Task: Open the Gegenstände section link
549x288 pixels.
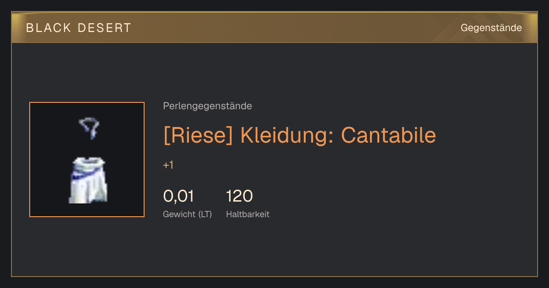Action: point(491,28)
